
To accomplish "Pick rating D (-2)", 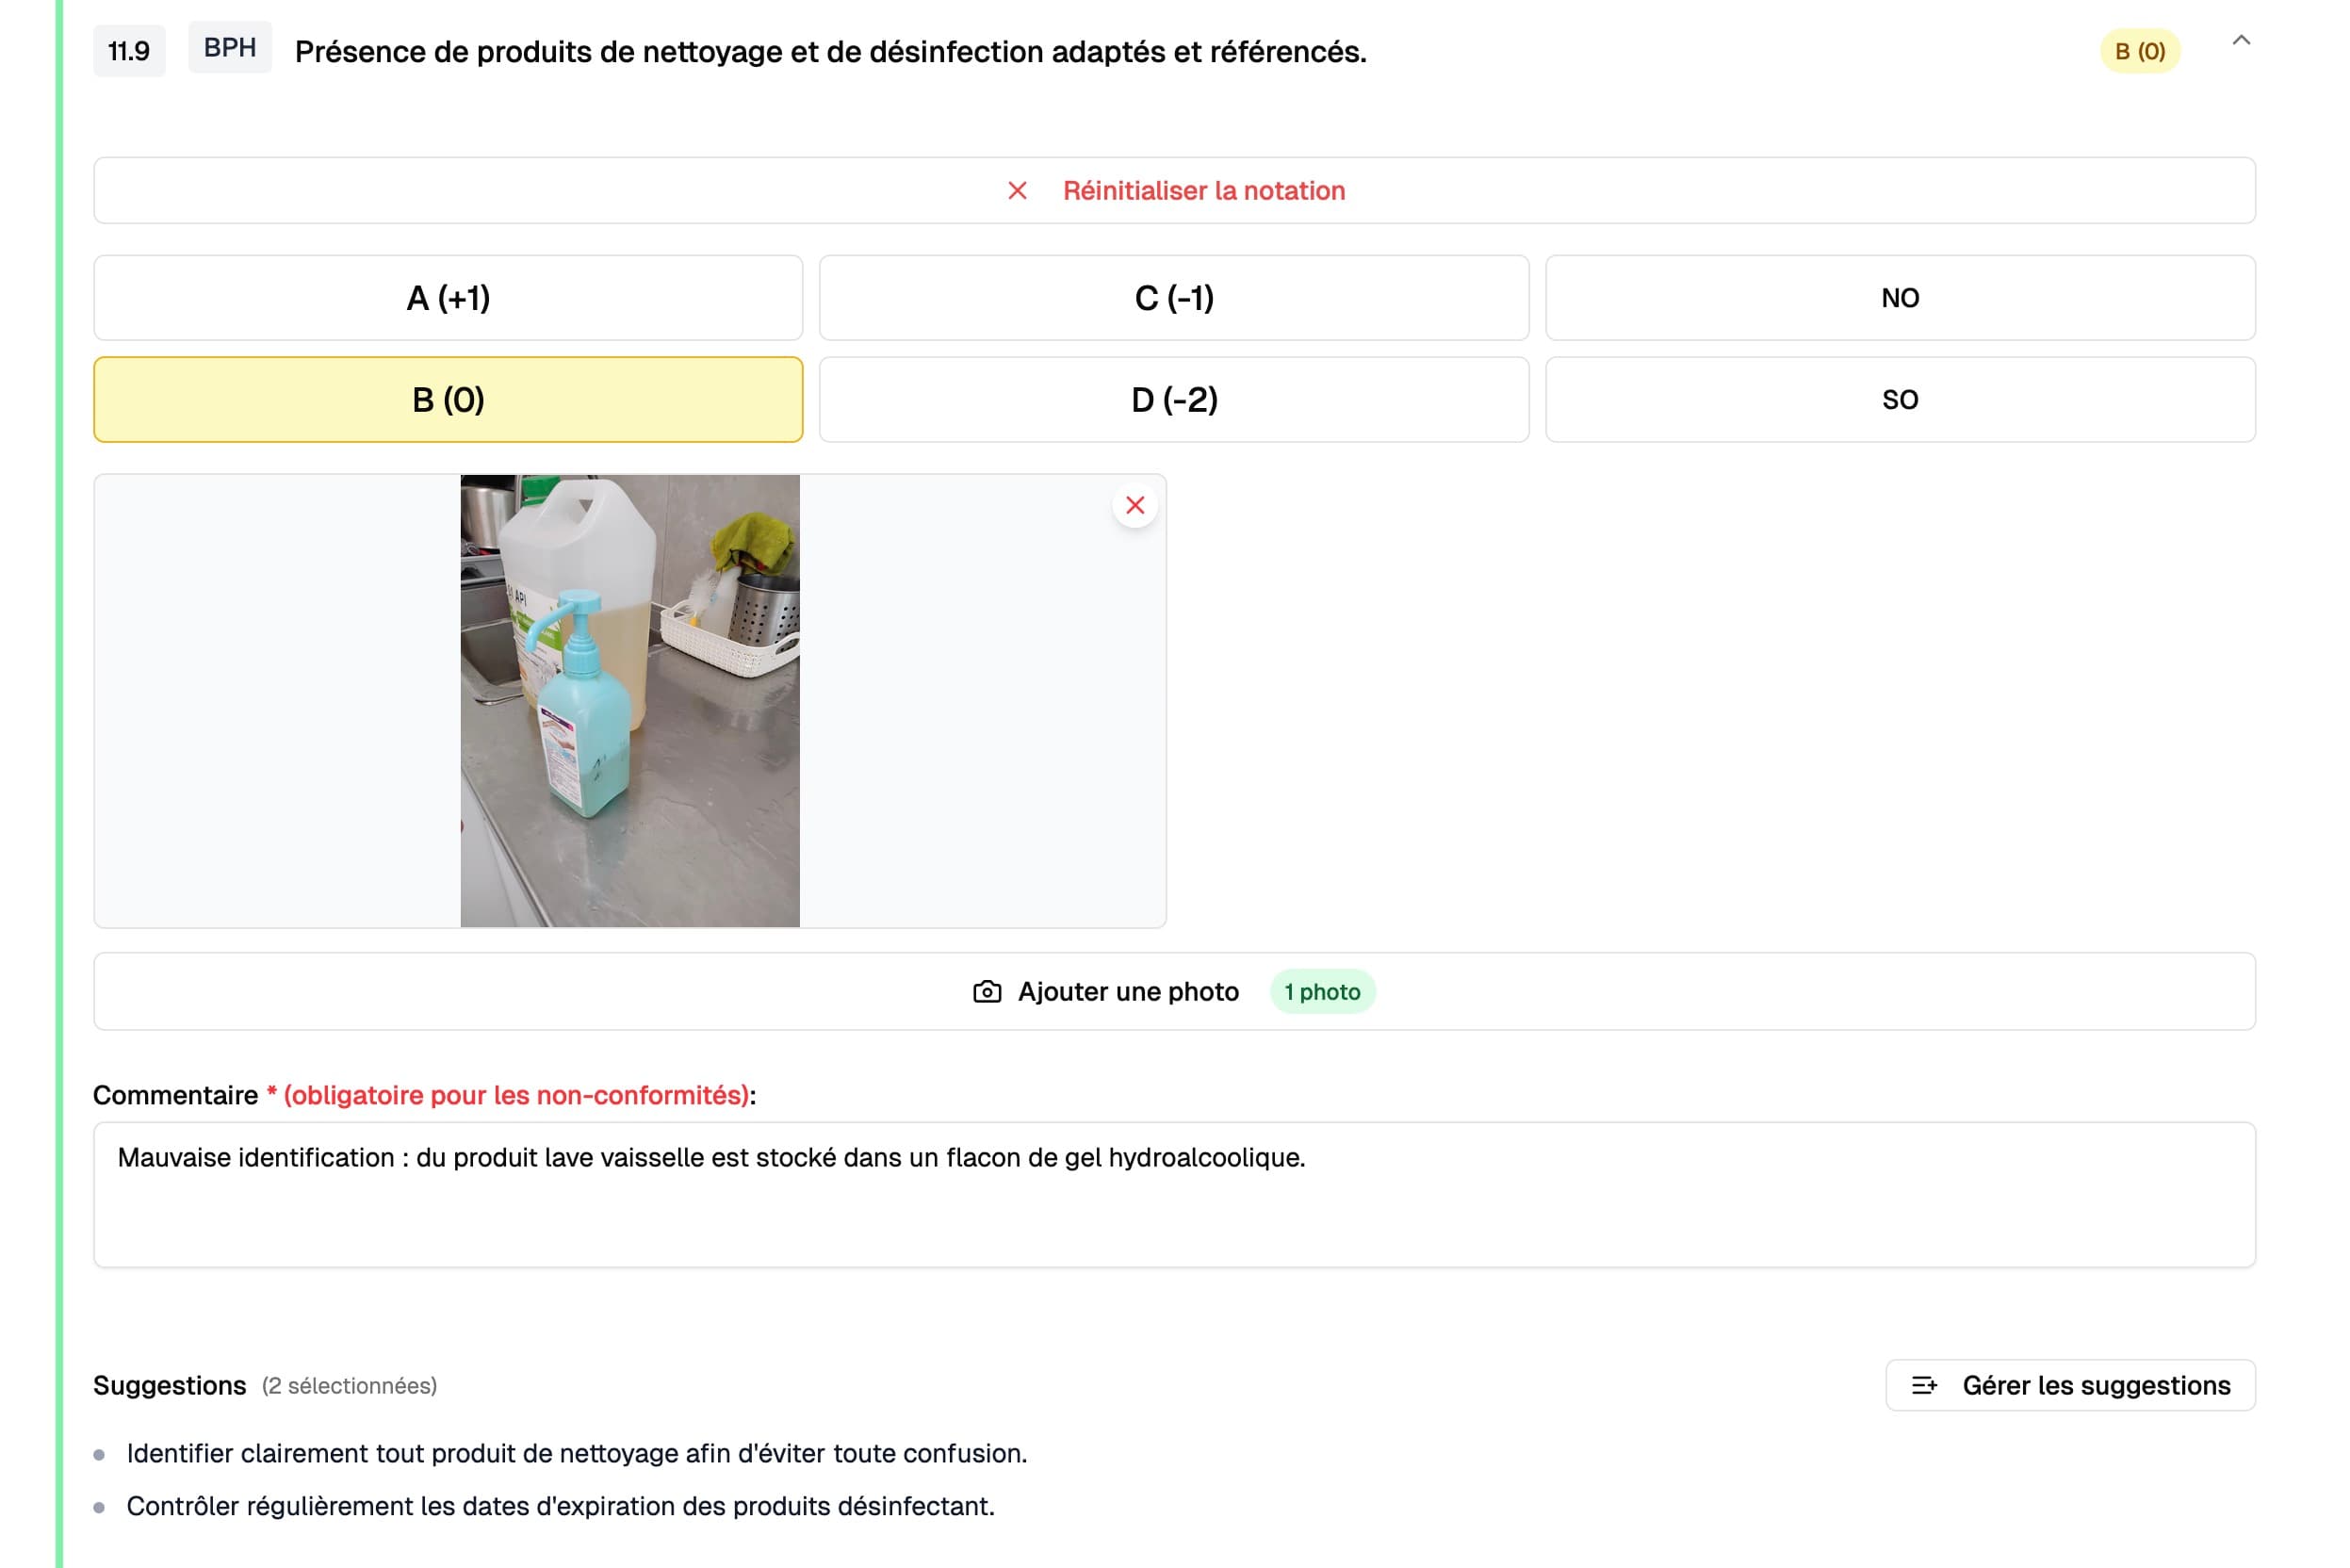I will [x=1174, y=400].
